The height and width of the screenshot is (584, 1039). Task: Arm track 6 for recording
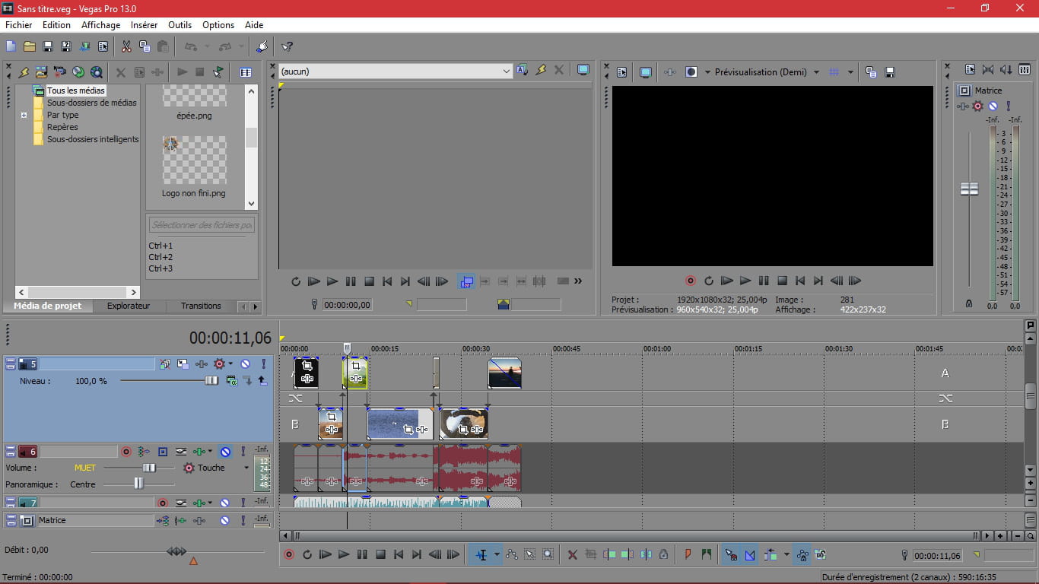point(126,452)
